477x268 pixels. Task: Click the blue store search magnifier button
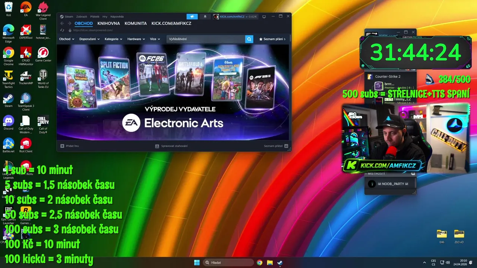tap(249, 39)
